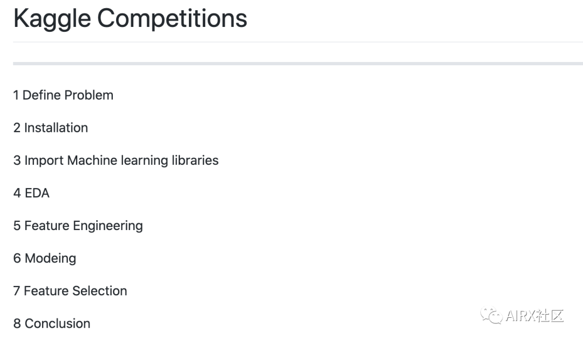
Task: Click the AIRX社区 watermark text
Action: (534, 316)
